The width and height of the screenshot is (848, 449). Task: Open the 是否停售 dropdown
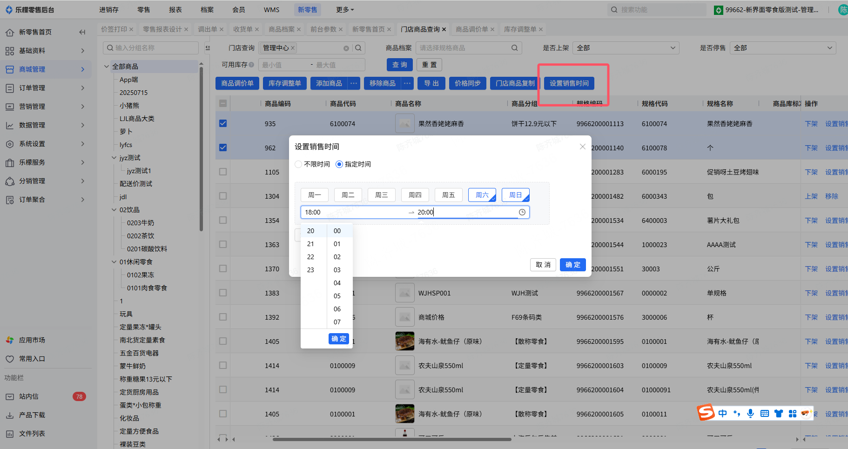pos(783,48)
